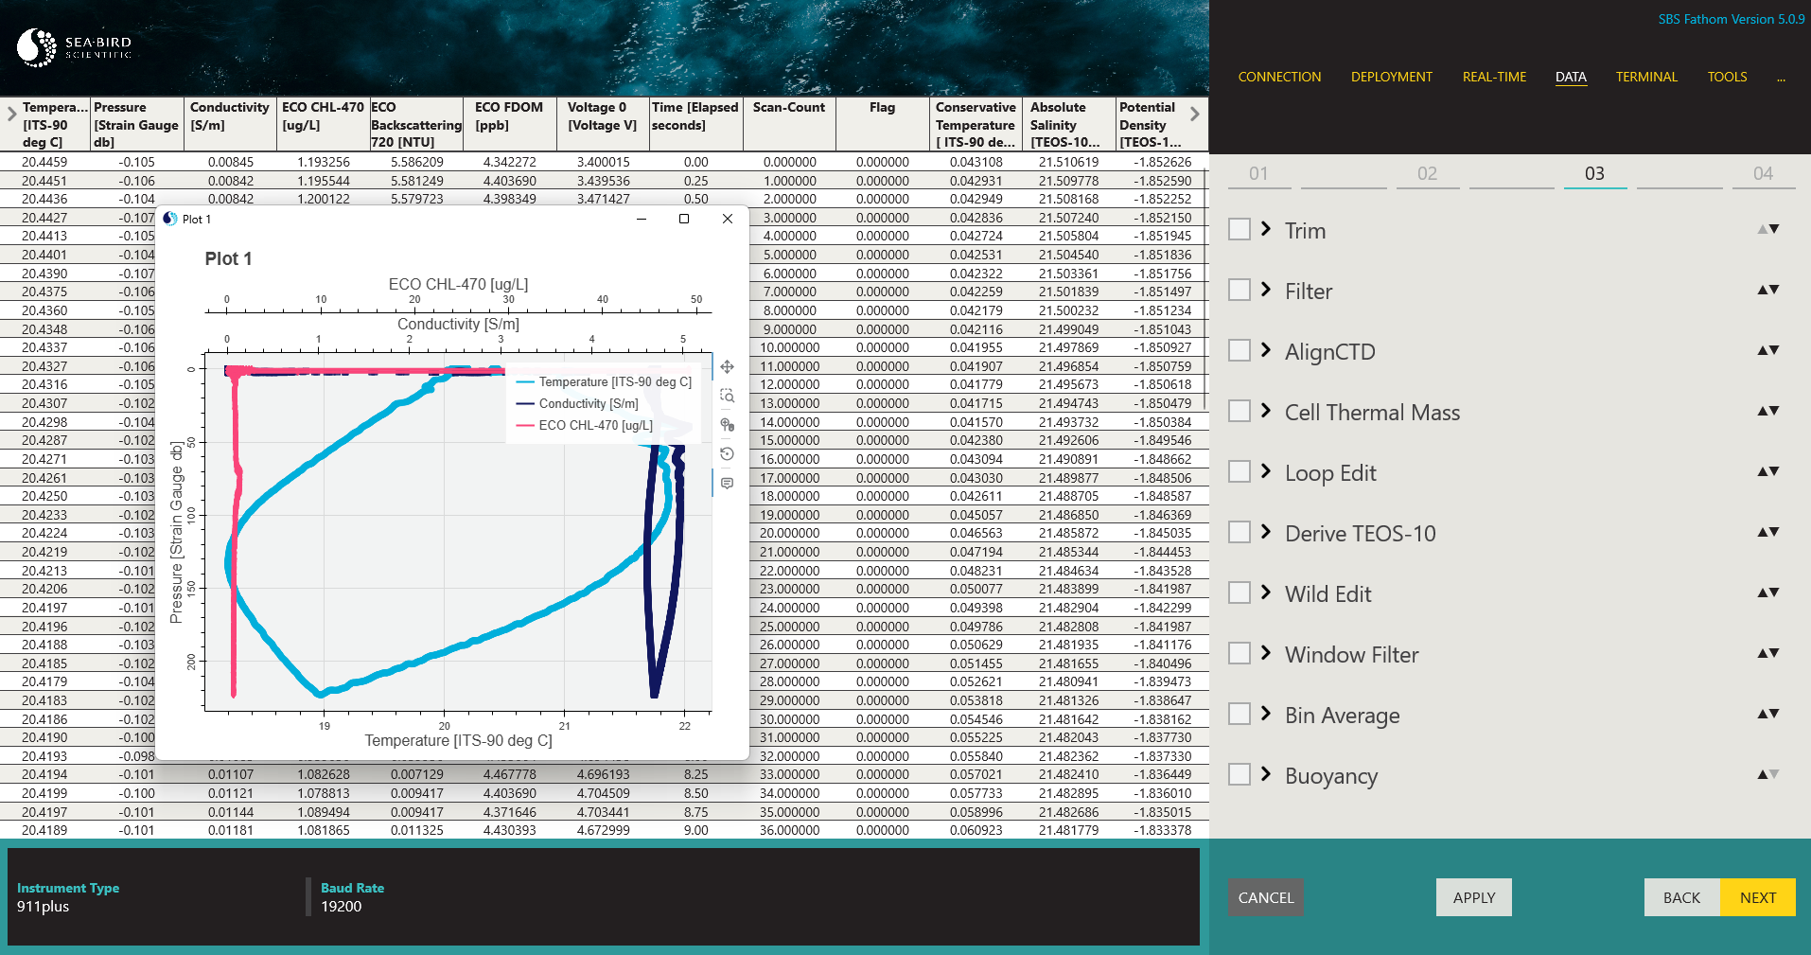This screenshot has width=1811, height=955.
Task: Tick the Window Filter checkbox
Action: click(1240, 653)
